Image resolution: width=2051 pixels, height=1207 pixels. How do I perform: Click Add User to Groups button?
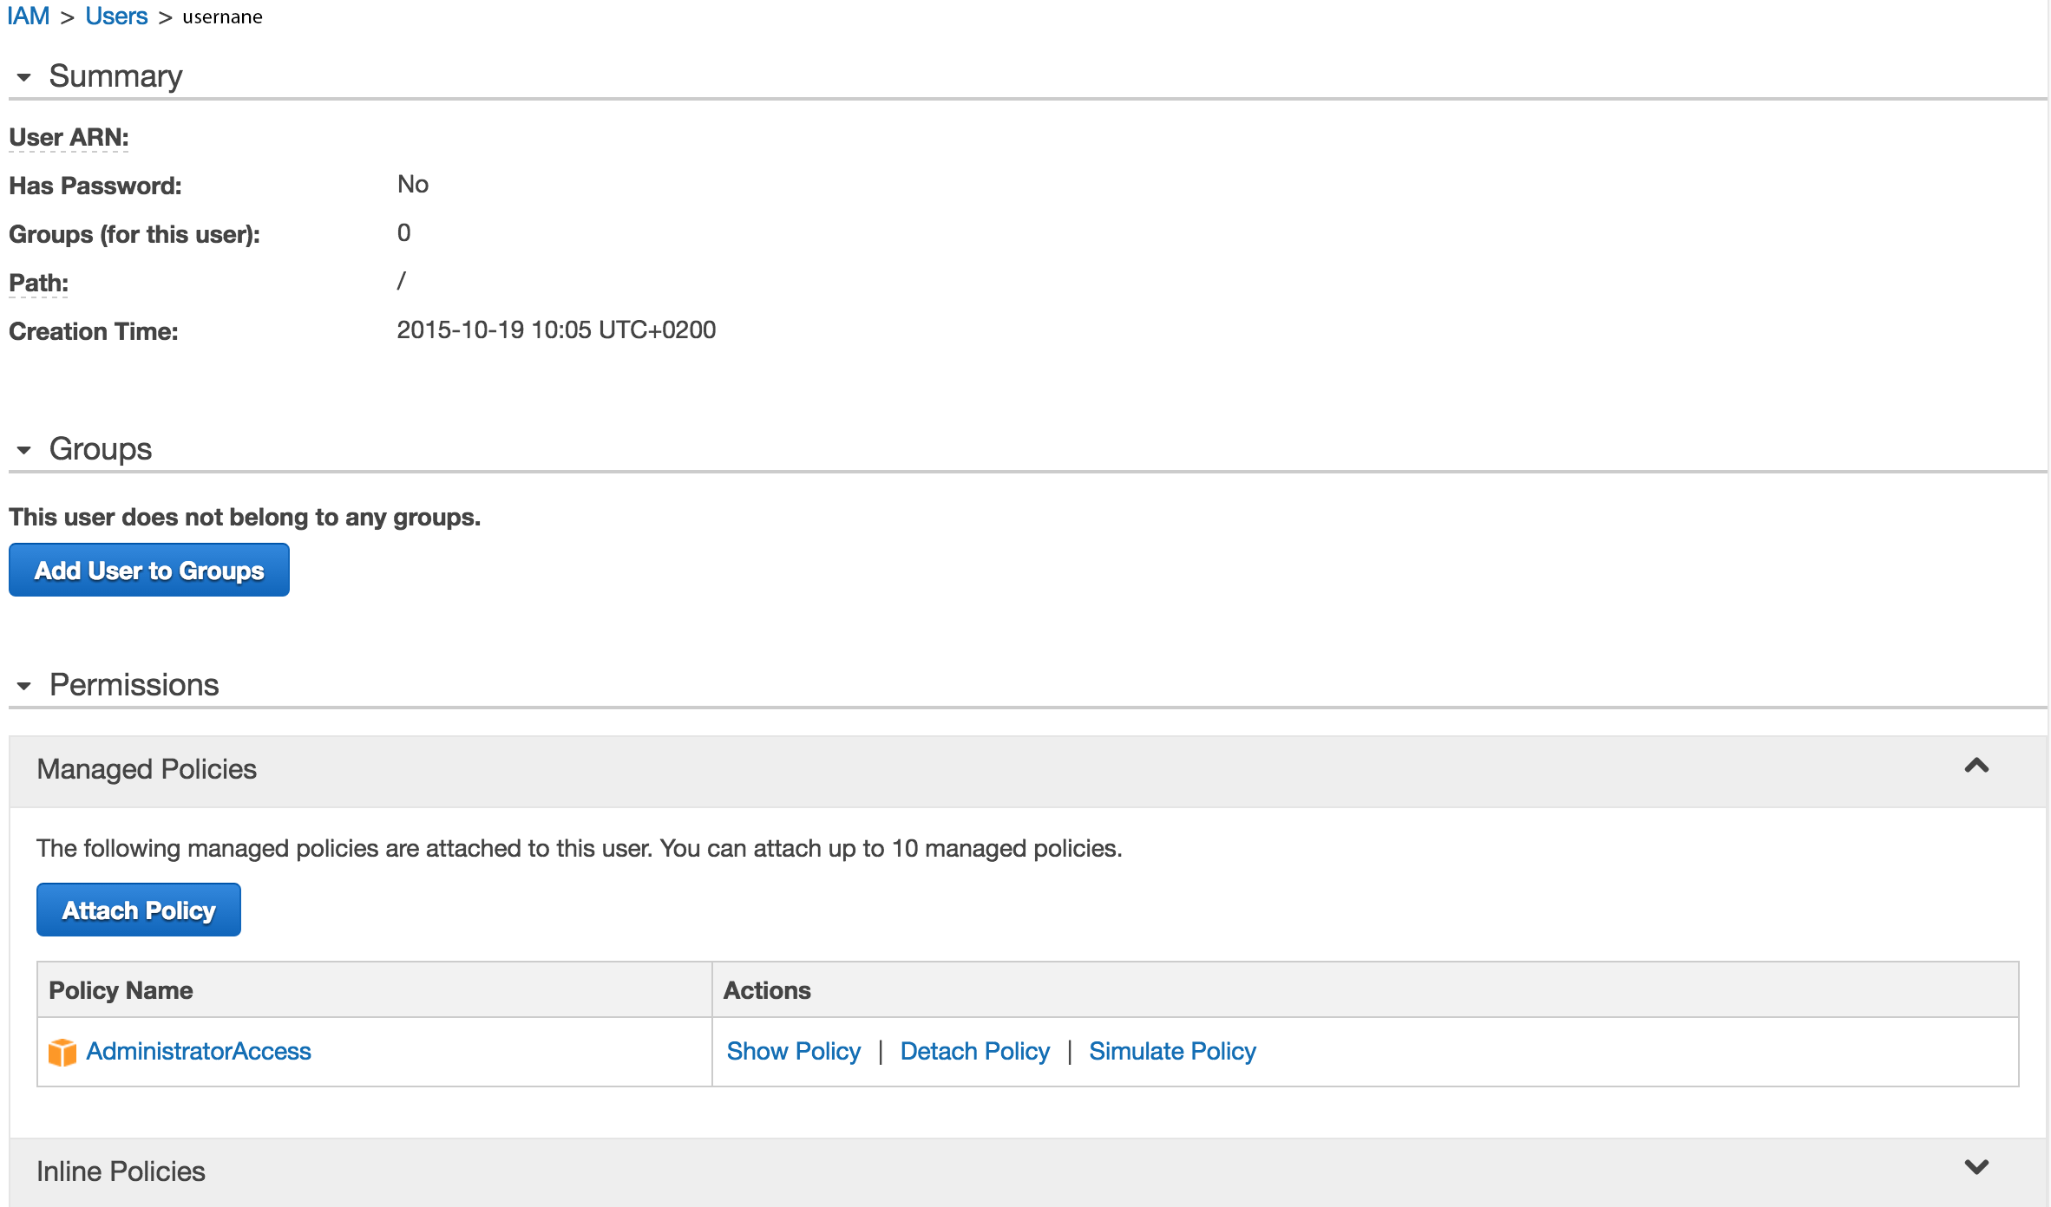(x=149, y=571)
